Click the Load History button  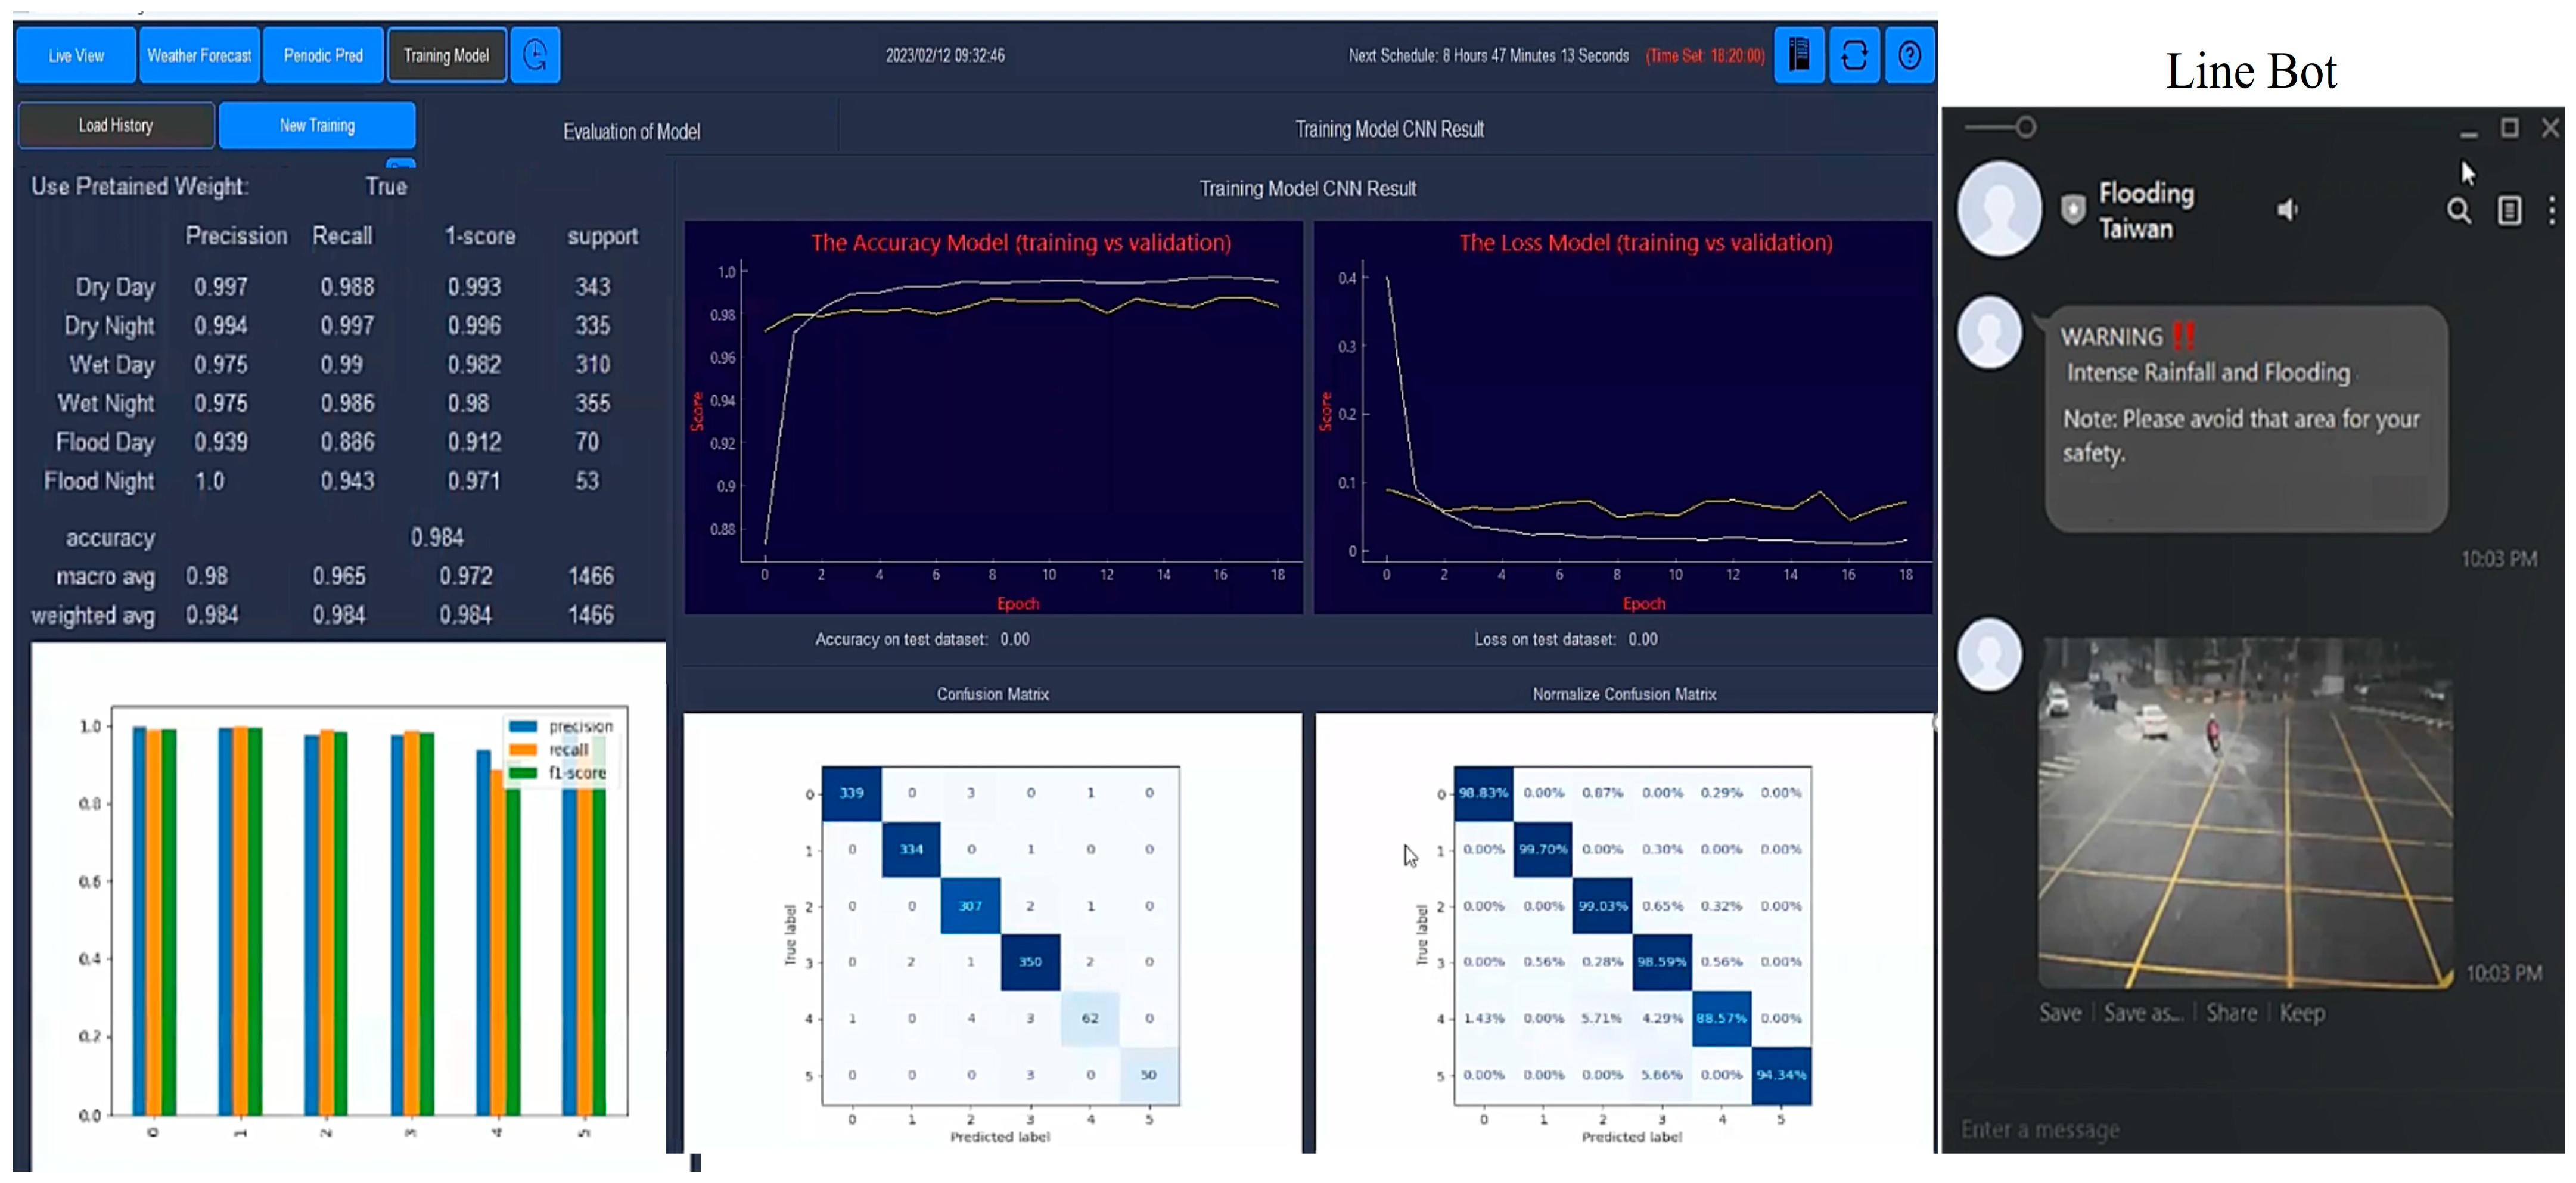point(116,125)
